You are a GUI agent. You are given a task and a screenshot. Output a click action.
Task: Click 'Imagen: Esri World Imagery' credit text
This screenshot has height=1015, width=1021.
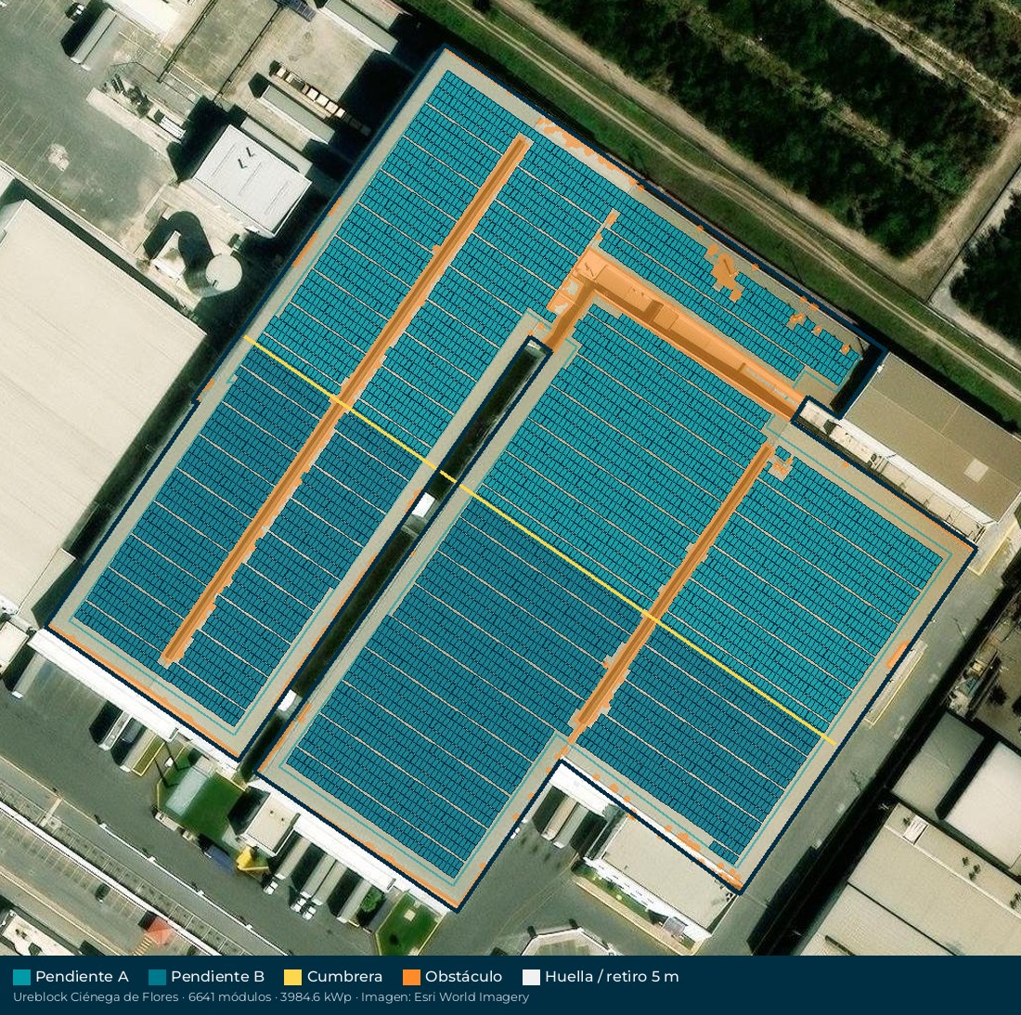click(446, 996)
